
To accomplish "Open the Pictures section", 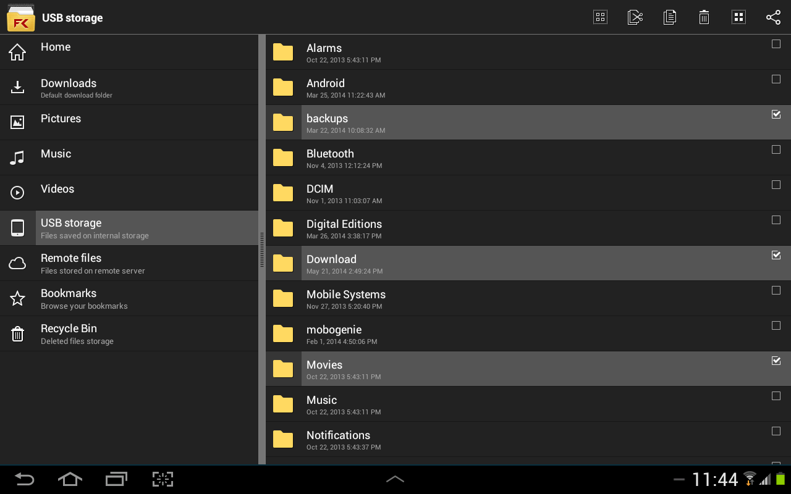I will tap(61, 119).
